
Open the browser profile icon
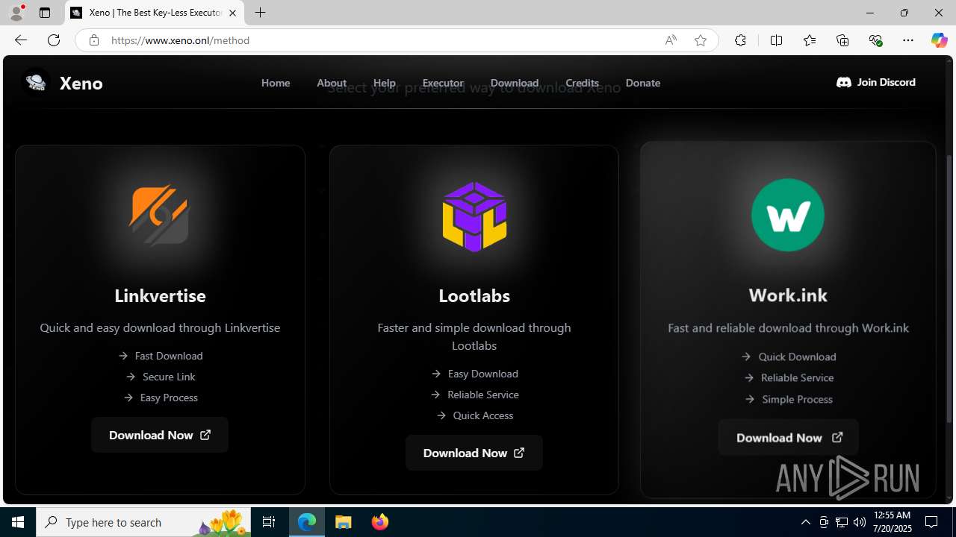coord(16,13)
